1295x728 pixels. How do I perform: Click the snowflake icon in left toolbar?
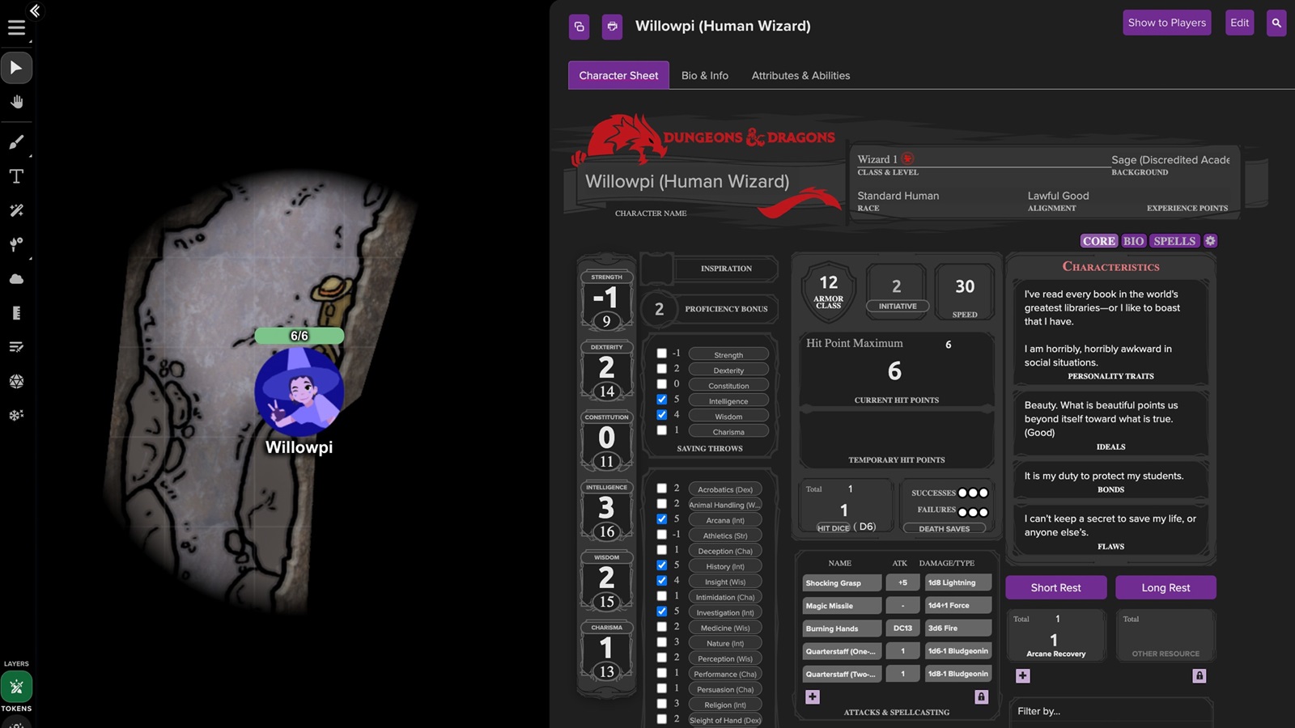pyautogui.click(x=16, y=415)
